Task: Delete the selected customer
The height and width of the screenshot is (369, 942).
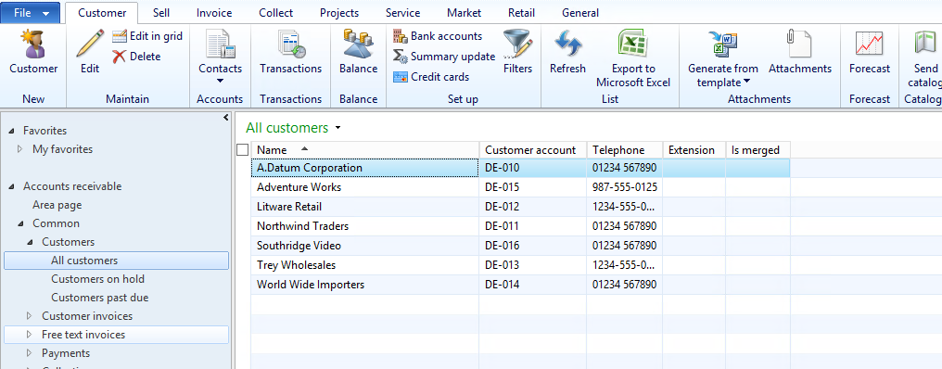Action: [x=137, y=57]
